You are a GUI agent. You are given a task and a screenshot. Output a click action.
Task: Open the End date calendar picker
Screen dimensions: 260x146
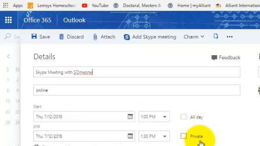130,136
